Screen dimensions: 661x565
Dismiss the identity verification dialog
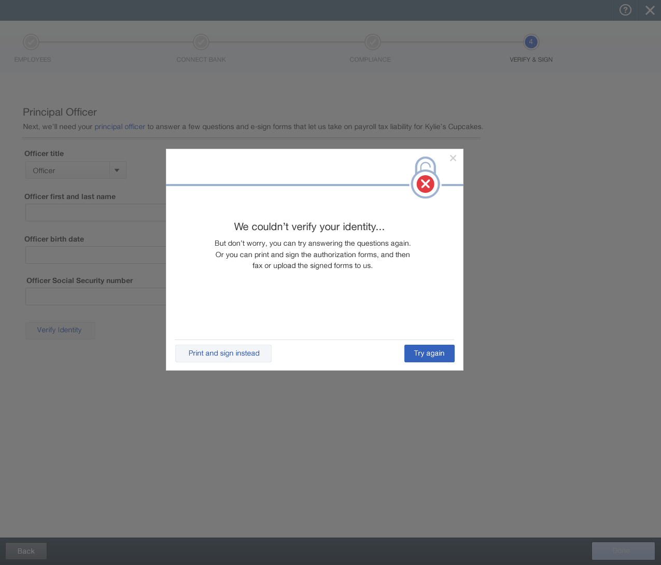[453, 158]
